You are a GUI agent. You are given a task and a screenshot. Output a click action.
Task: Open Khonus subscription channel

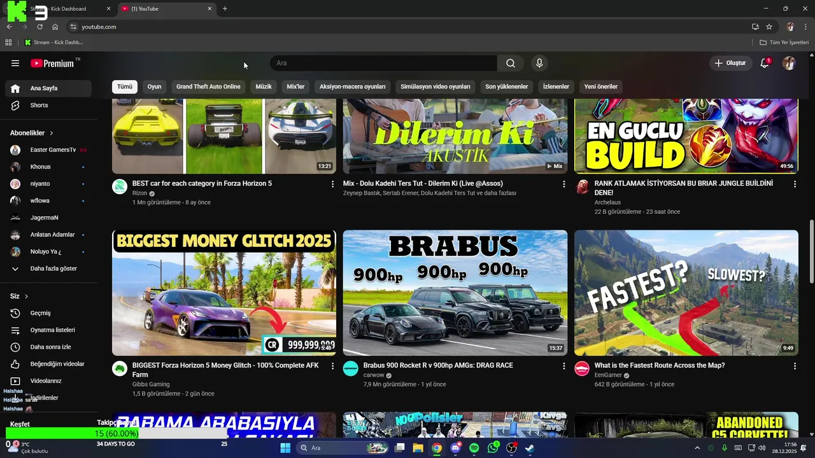pos(48,167)
